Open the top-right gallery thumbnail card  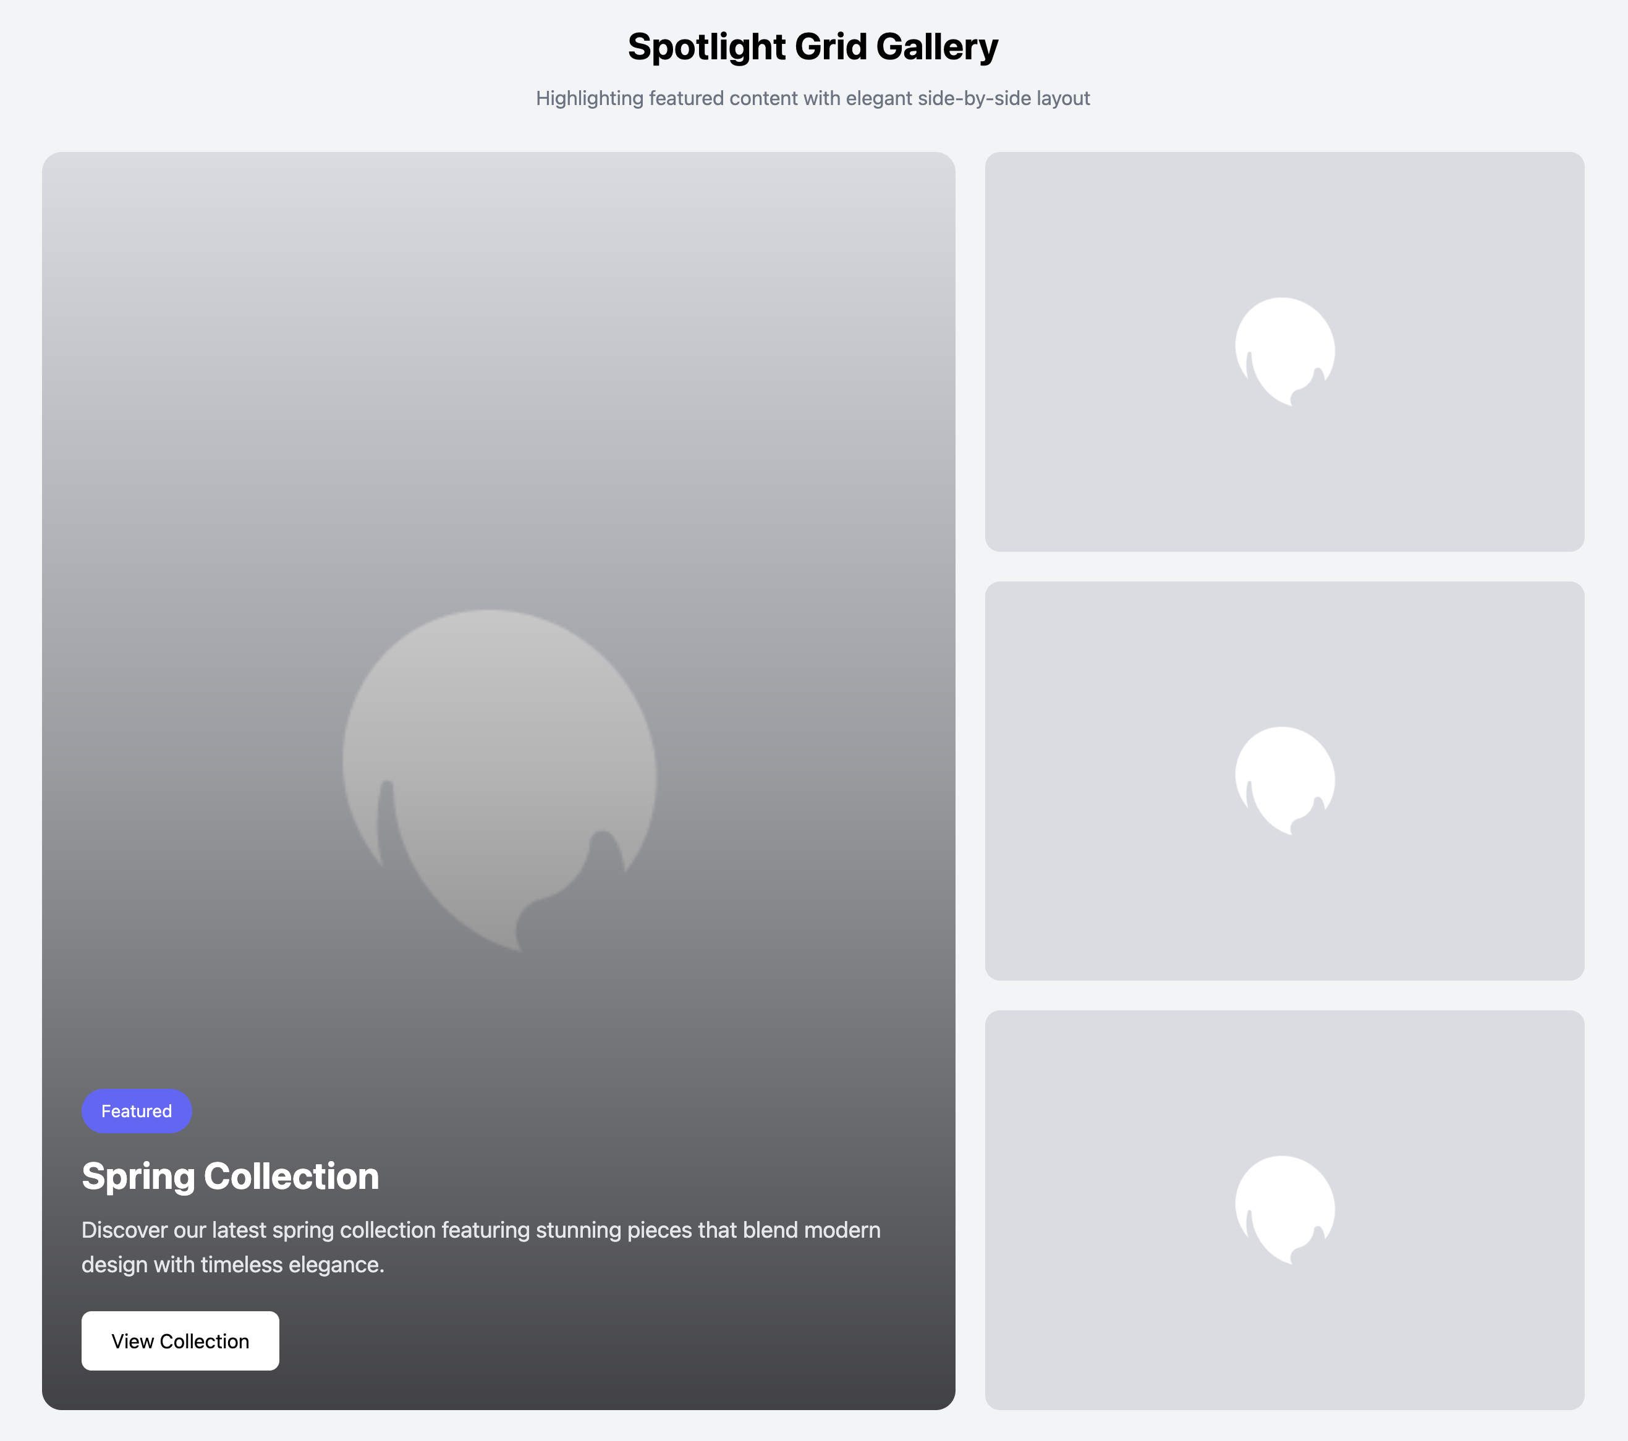click(x=1284, y=352)
